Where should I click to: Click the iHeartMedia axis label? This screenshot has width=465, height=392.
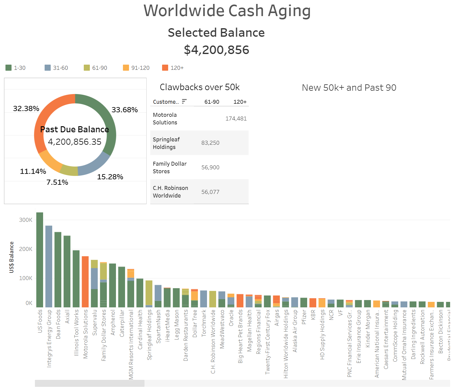[167, 326]
